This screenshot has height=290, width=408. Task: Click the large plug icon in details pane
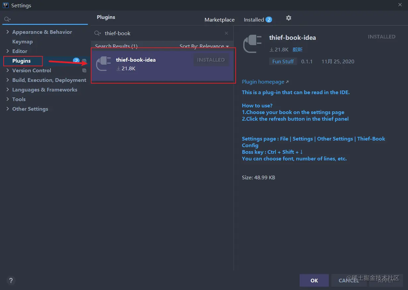click(253, 44)
